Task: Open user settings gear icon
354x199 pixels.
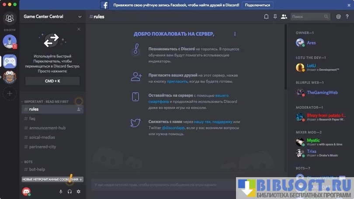Action: 79,192
